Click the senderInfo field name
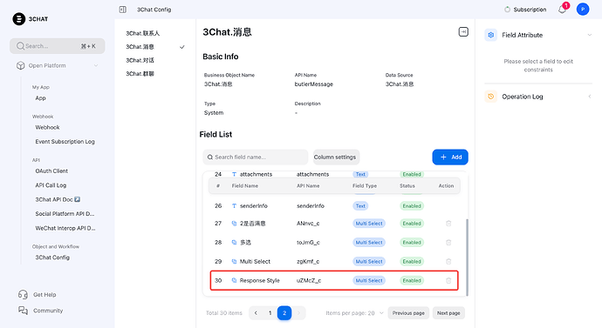This screenshot has width=602, height=328. (253, 206)
